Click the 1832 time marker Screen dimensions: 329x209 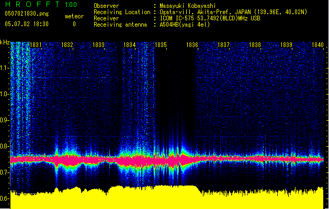[x=67, y=45]
